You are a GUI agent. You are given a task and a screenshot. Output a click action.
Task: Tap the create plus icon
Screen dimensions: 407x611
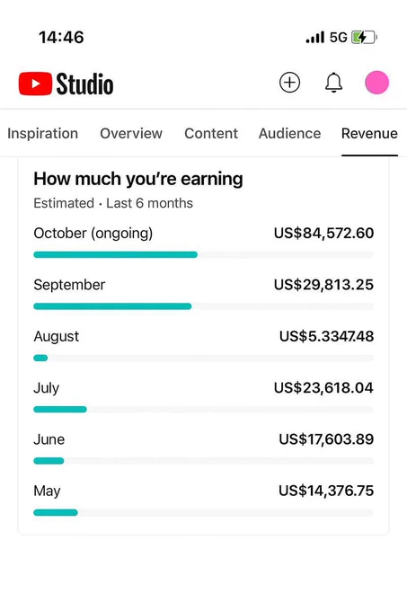point(290,83)
